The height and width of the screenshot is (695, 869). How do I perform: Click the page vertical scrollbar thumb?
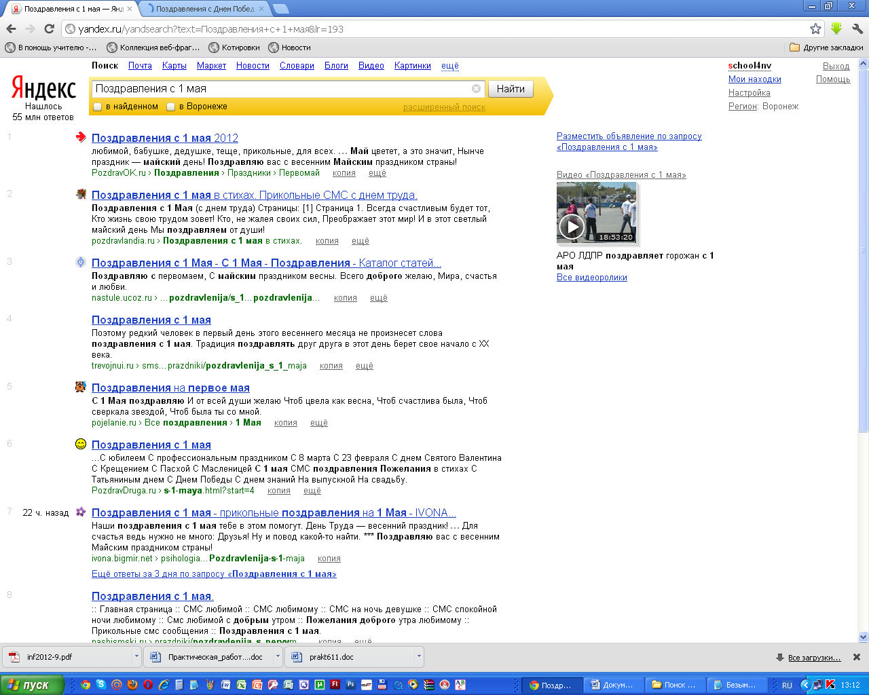pos(863,250)
